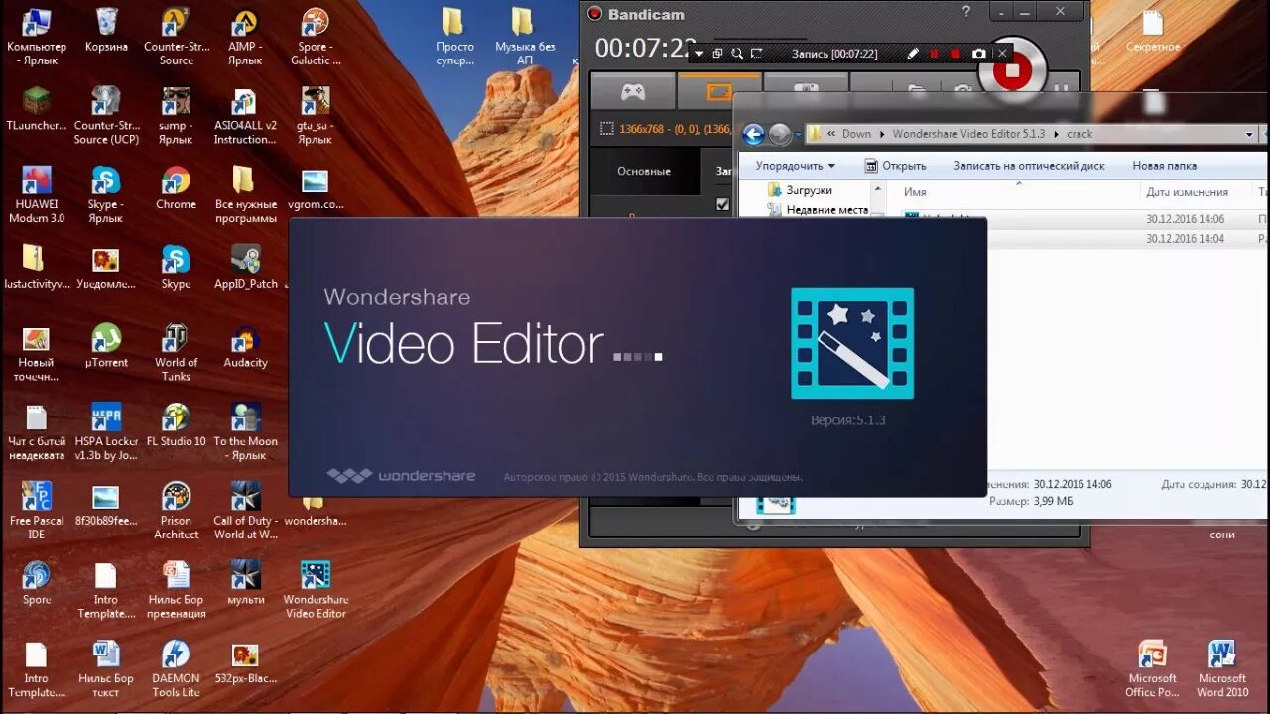Launch the TLauncher Minecraft icon

click(x=37, y=108)
